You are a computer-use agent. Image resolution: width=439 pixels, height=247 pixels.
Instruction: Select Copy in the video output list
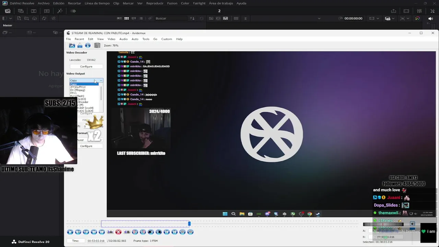pos(84,84)
